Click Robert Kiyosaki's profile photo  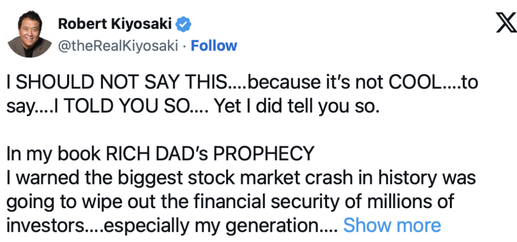[30, 33]
